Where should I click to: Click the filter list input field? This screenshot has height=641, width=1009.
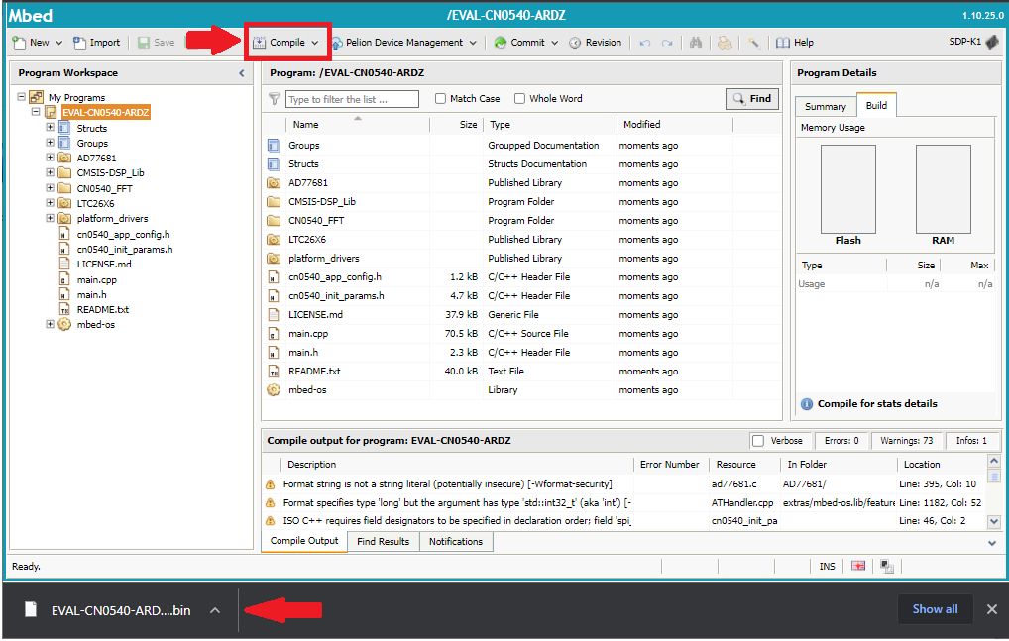(x=352, y=99)
